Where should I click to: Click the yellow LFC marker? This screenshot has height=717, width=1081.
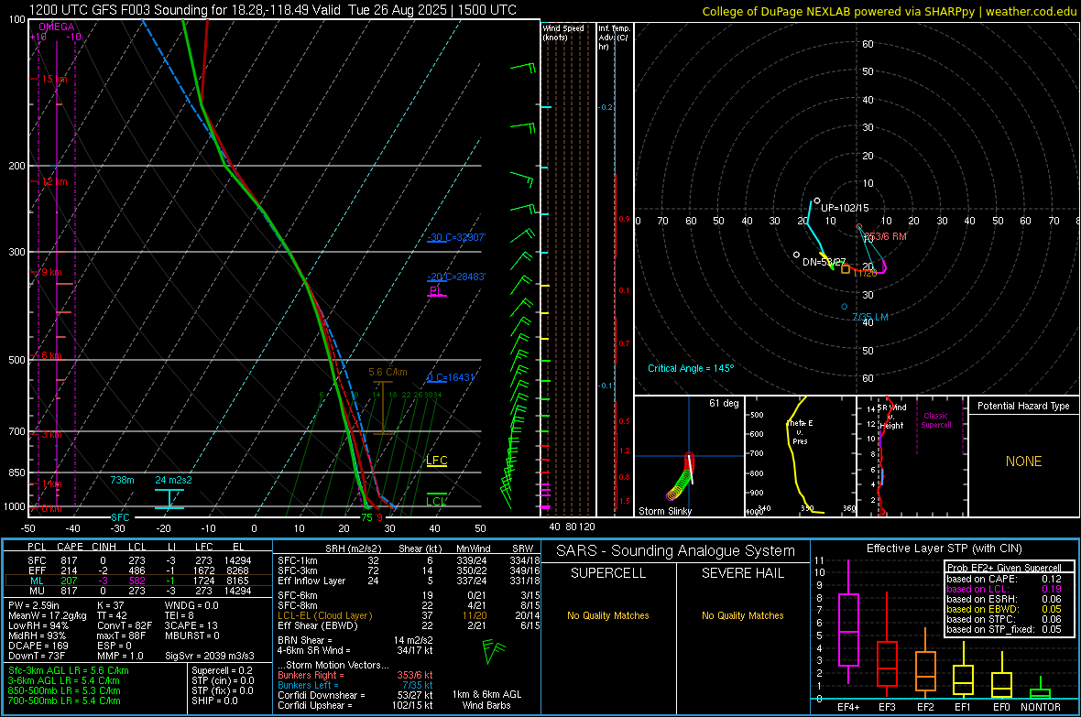[436, 461]
